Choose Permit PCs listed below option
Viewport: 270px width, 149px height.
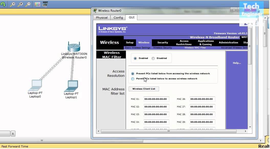[x=133, y=79]
